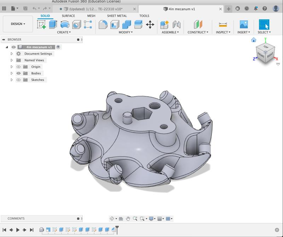Click the New Component assemble icon

tap(164, 24)
